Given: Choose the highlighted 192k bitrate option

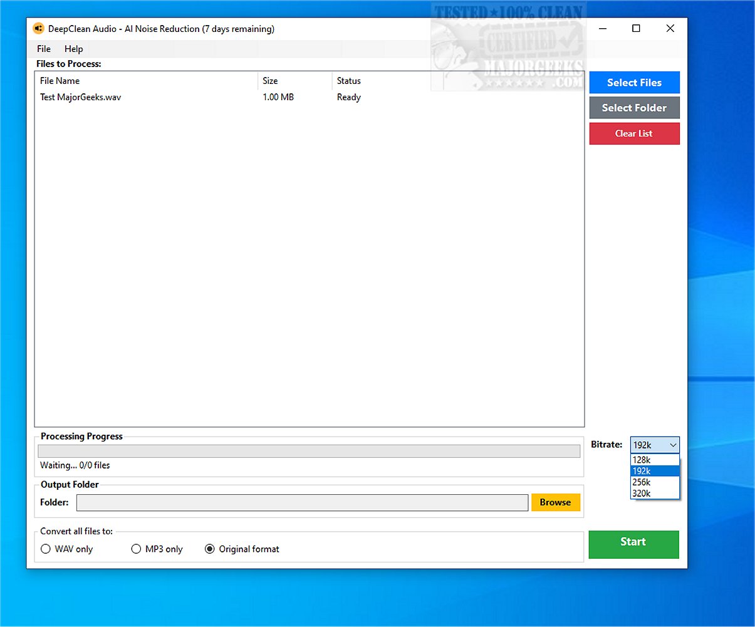Looking at the screenshot, I should coord(655,471).
